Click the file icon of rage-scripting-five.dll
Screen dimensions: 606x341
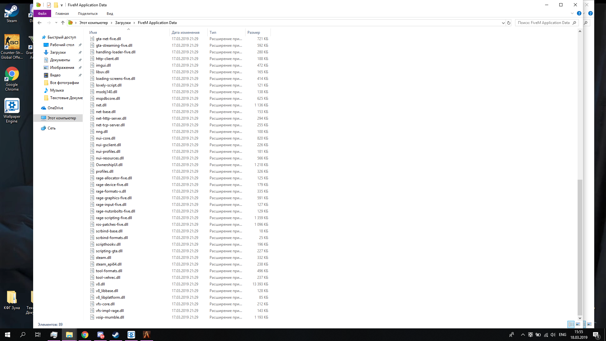coord(92,218)
